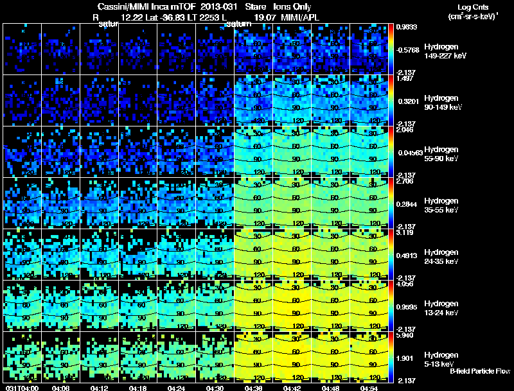Image resolution: width=514 pixels, height=391 pixels.
Task: Click the '04:24' time axis label
Action: [176, 388]
